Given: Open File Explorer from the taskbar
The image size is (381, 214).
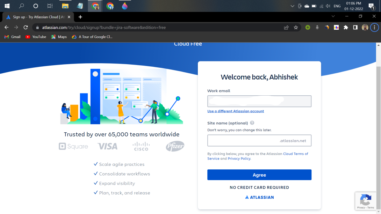Looking at the screenshot, I should (x=65, y=6).
